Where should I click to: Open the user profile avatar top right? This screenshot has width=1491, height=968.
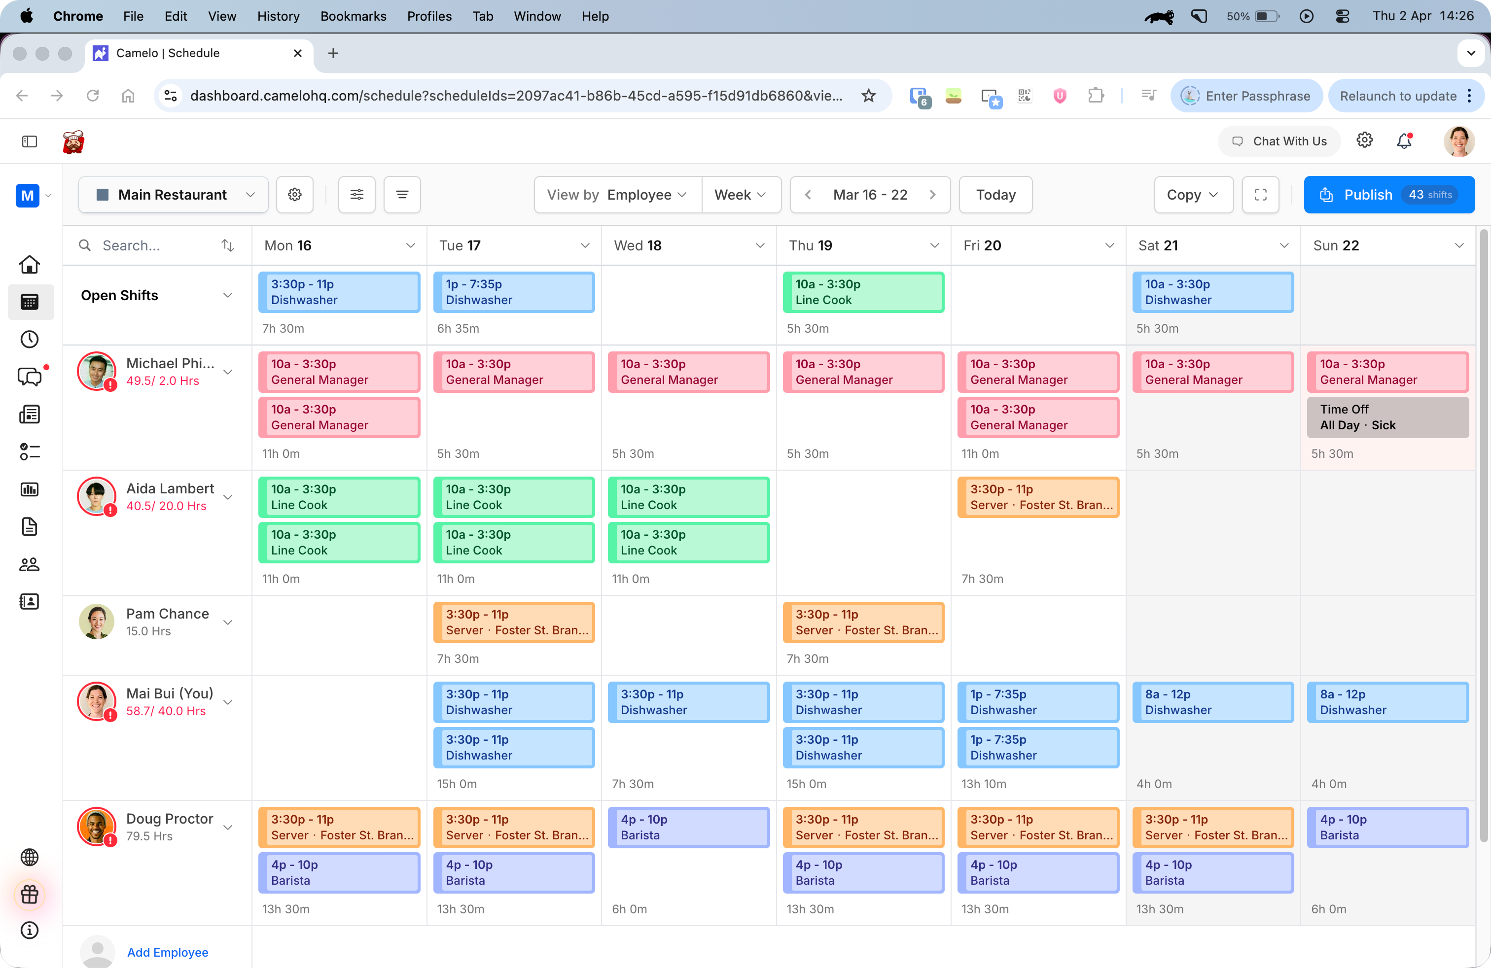click(1459, 141)
